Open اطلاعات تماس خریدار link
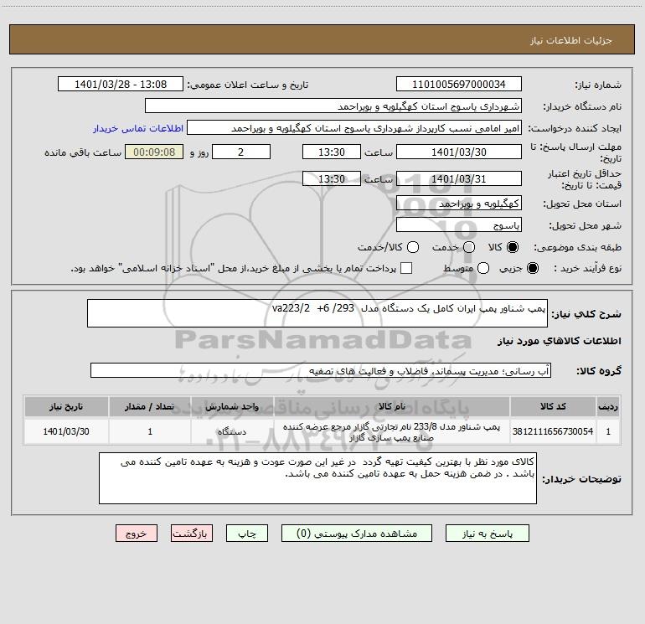This screenshot has width=645, height=624. 138,128
